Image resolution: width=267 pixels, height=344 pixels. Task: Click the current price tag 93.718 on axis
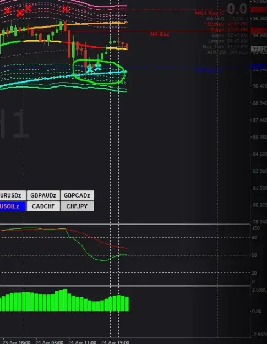click(259, 48)
